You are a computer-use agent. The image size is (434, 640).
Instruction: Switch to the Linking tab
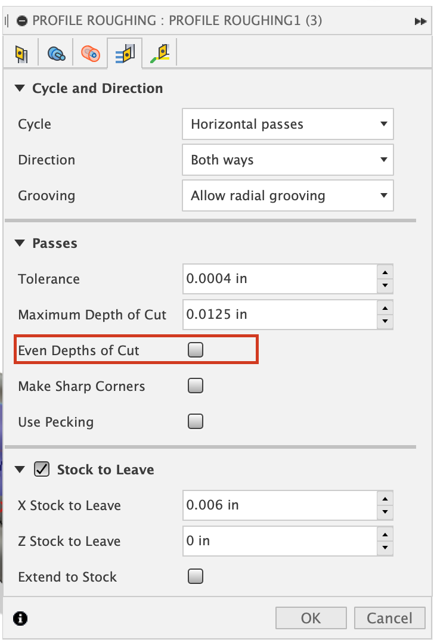click(159, 52)
